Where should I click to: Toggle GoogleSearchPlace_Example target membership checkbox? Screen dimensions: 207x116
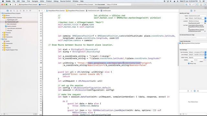click(x=180, y=43)
